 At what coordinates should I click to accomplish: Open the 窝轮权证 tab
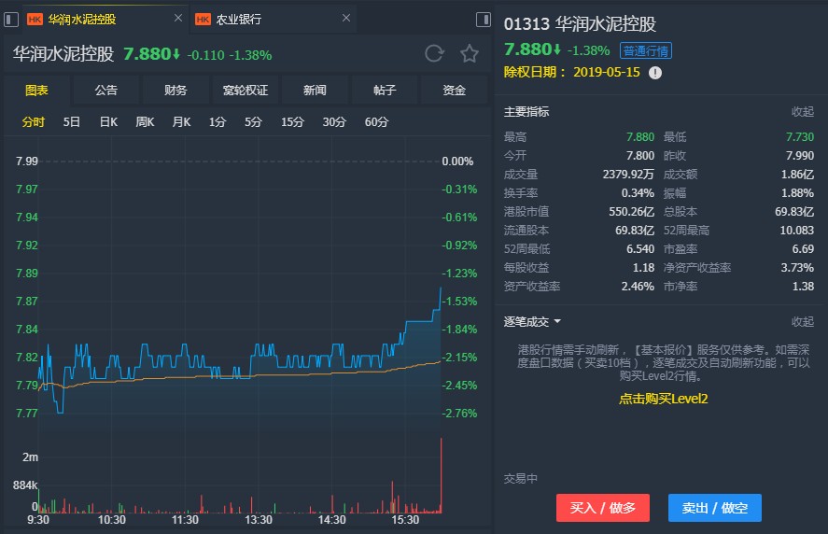click(246, 91)
